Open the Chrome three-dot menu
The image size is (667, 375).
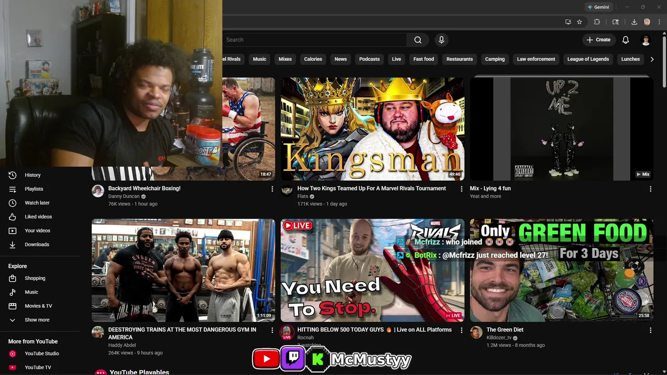click(x=660, y=22)
